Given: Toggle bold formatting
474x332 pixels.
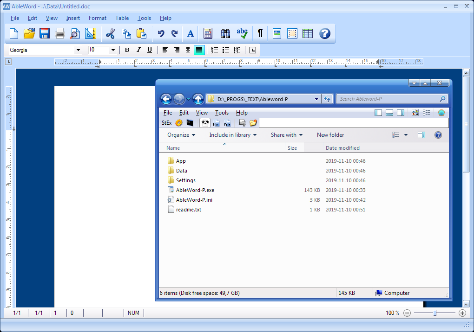Looking at the screenshot, I should coord(127,50).
